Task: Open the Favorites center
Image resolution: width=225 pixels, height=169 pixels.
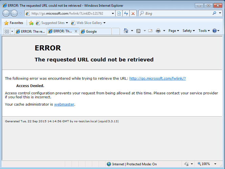Action: tap(14, 23)
